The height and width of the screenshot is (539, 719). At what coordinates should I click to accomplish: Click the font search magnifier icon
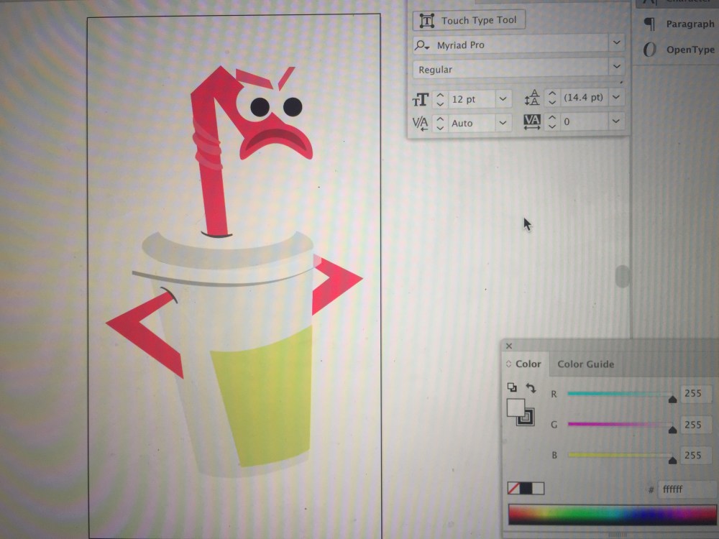click(x=423, y=45)
